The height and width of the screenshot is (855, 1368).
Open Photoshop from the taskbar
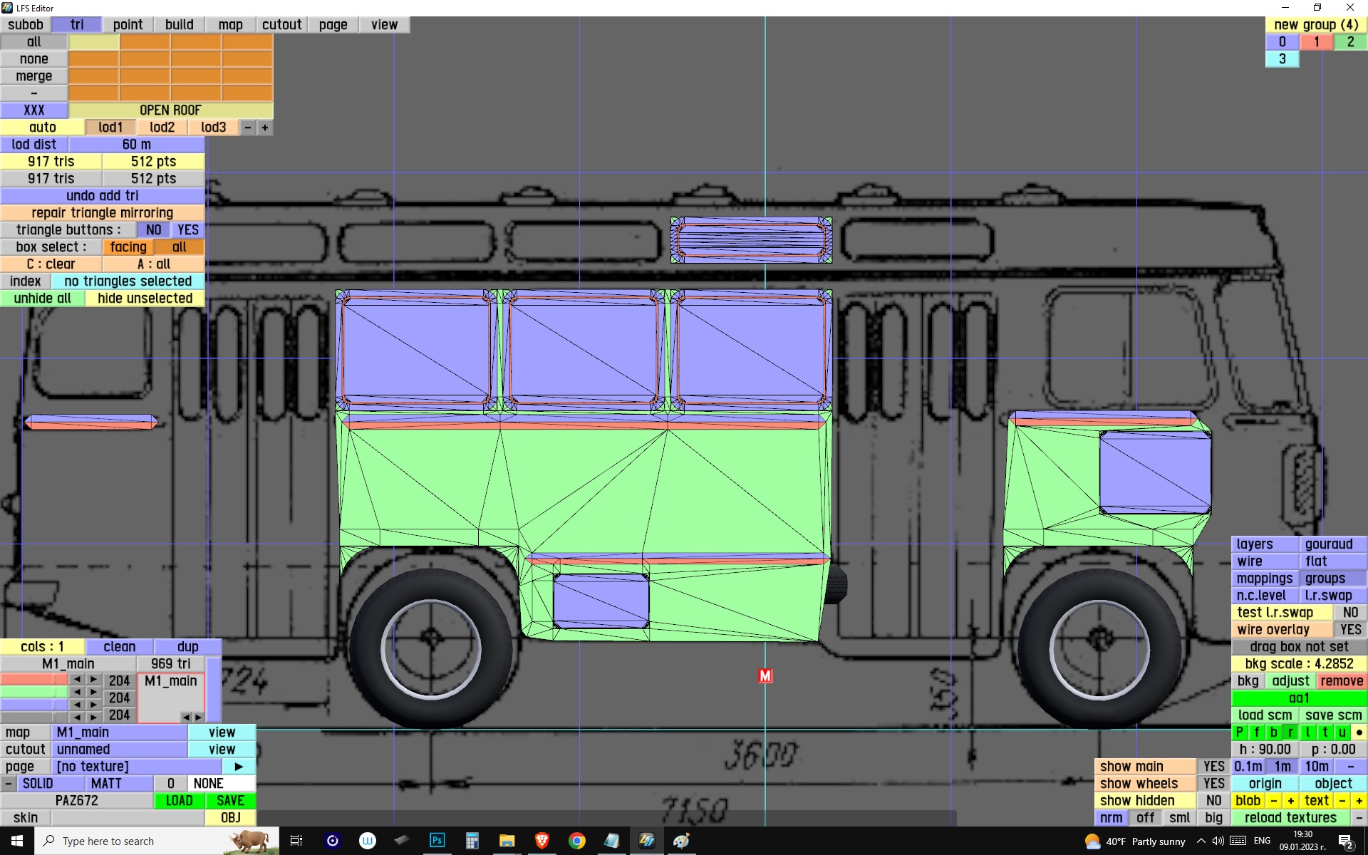point(437,841)
